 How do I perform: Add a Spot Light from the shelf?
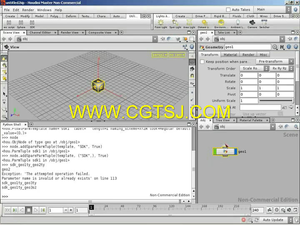(x=175, y=24)
